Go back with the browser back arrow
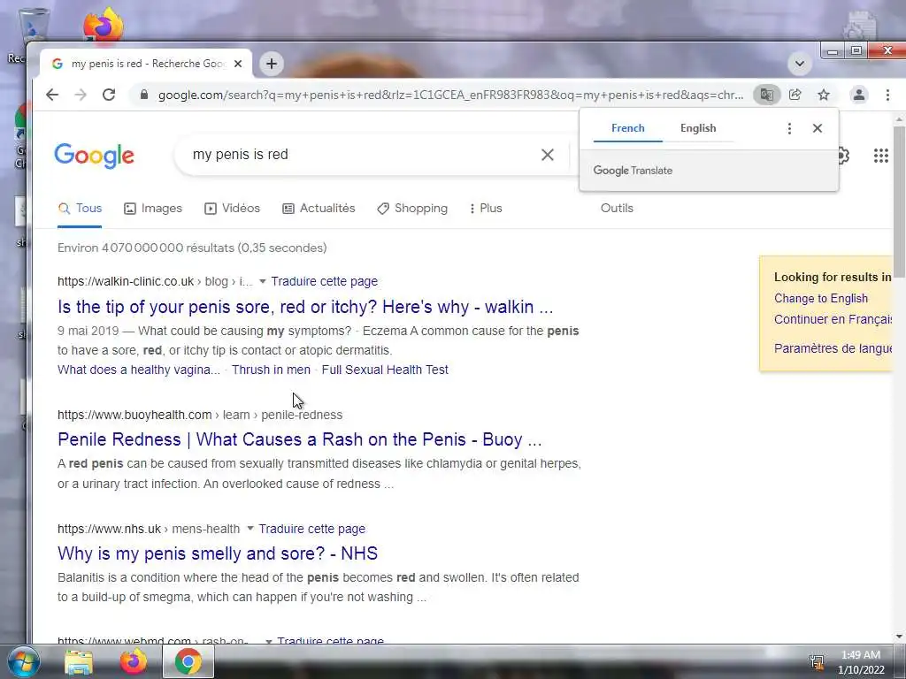This screenshot has width=906, height=679. click(x=52, y=95)
